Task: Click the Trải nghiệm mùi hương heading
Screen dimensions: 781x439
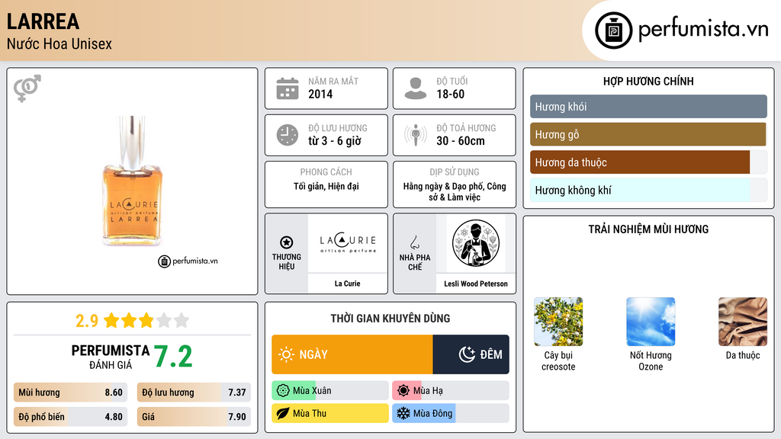Action: [x=648, y=229]
